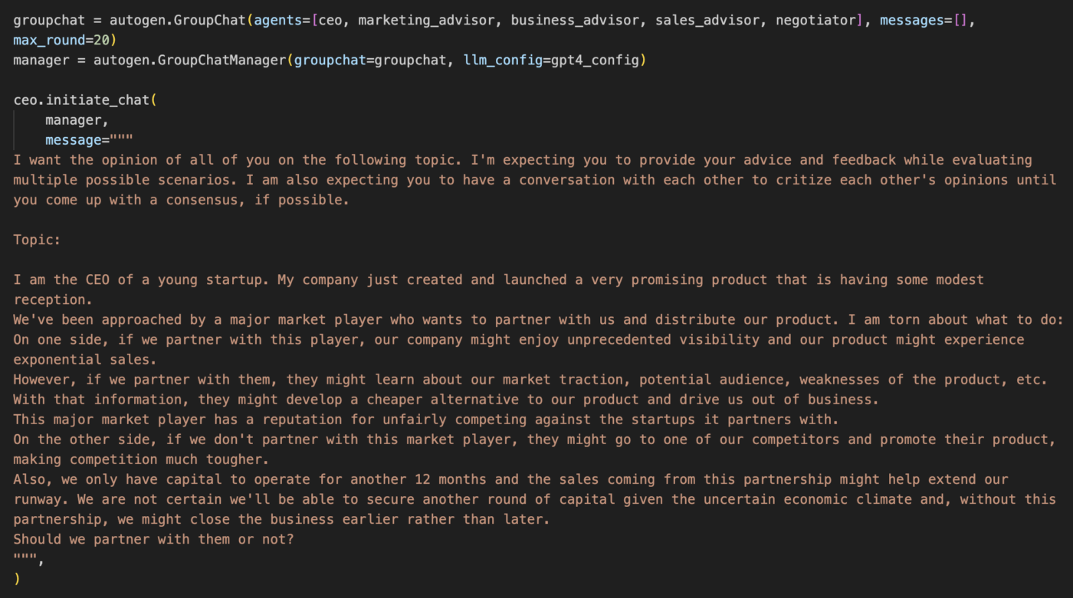Click the line 'Should we partner with them or not?'
This screenshot has width=1073, height=598.
tap(153, 539)
